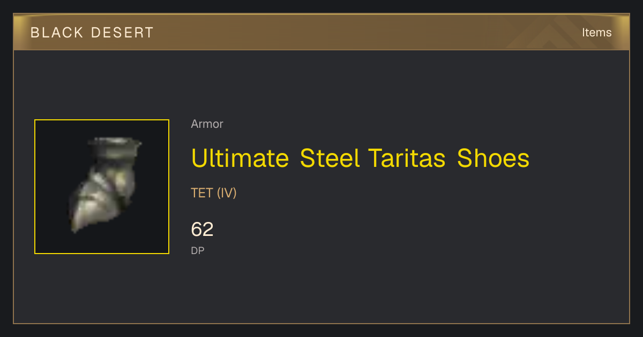This screenshot has width=643, height=337.
Task: Click the TET grade abbreviation
Action: [202, 193]
